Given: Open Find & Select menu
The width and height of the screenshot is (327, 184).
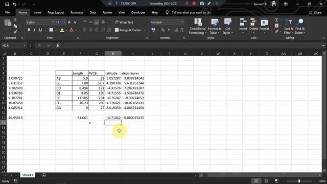Looking at the screenshot, I should pyautogui.click(x=300, y=27).
